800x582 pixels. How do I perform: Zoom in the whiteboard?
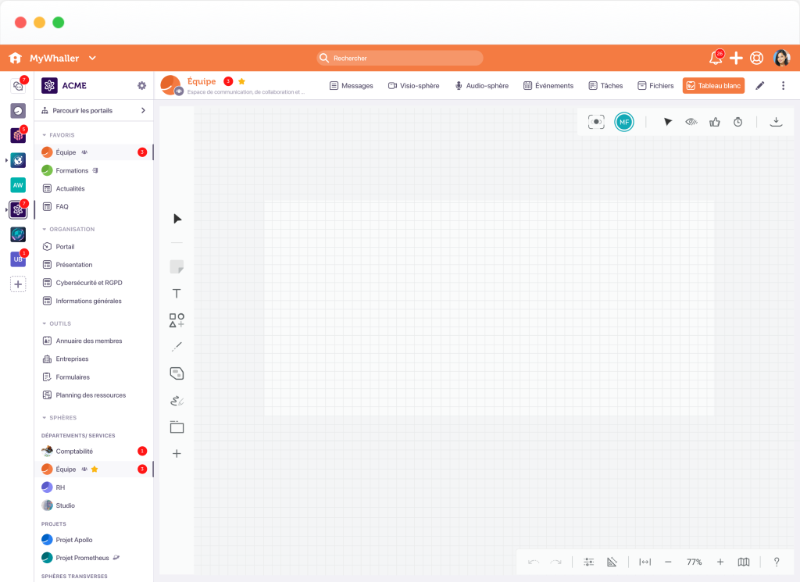720,562
